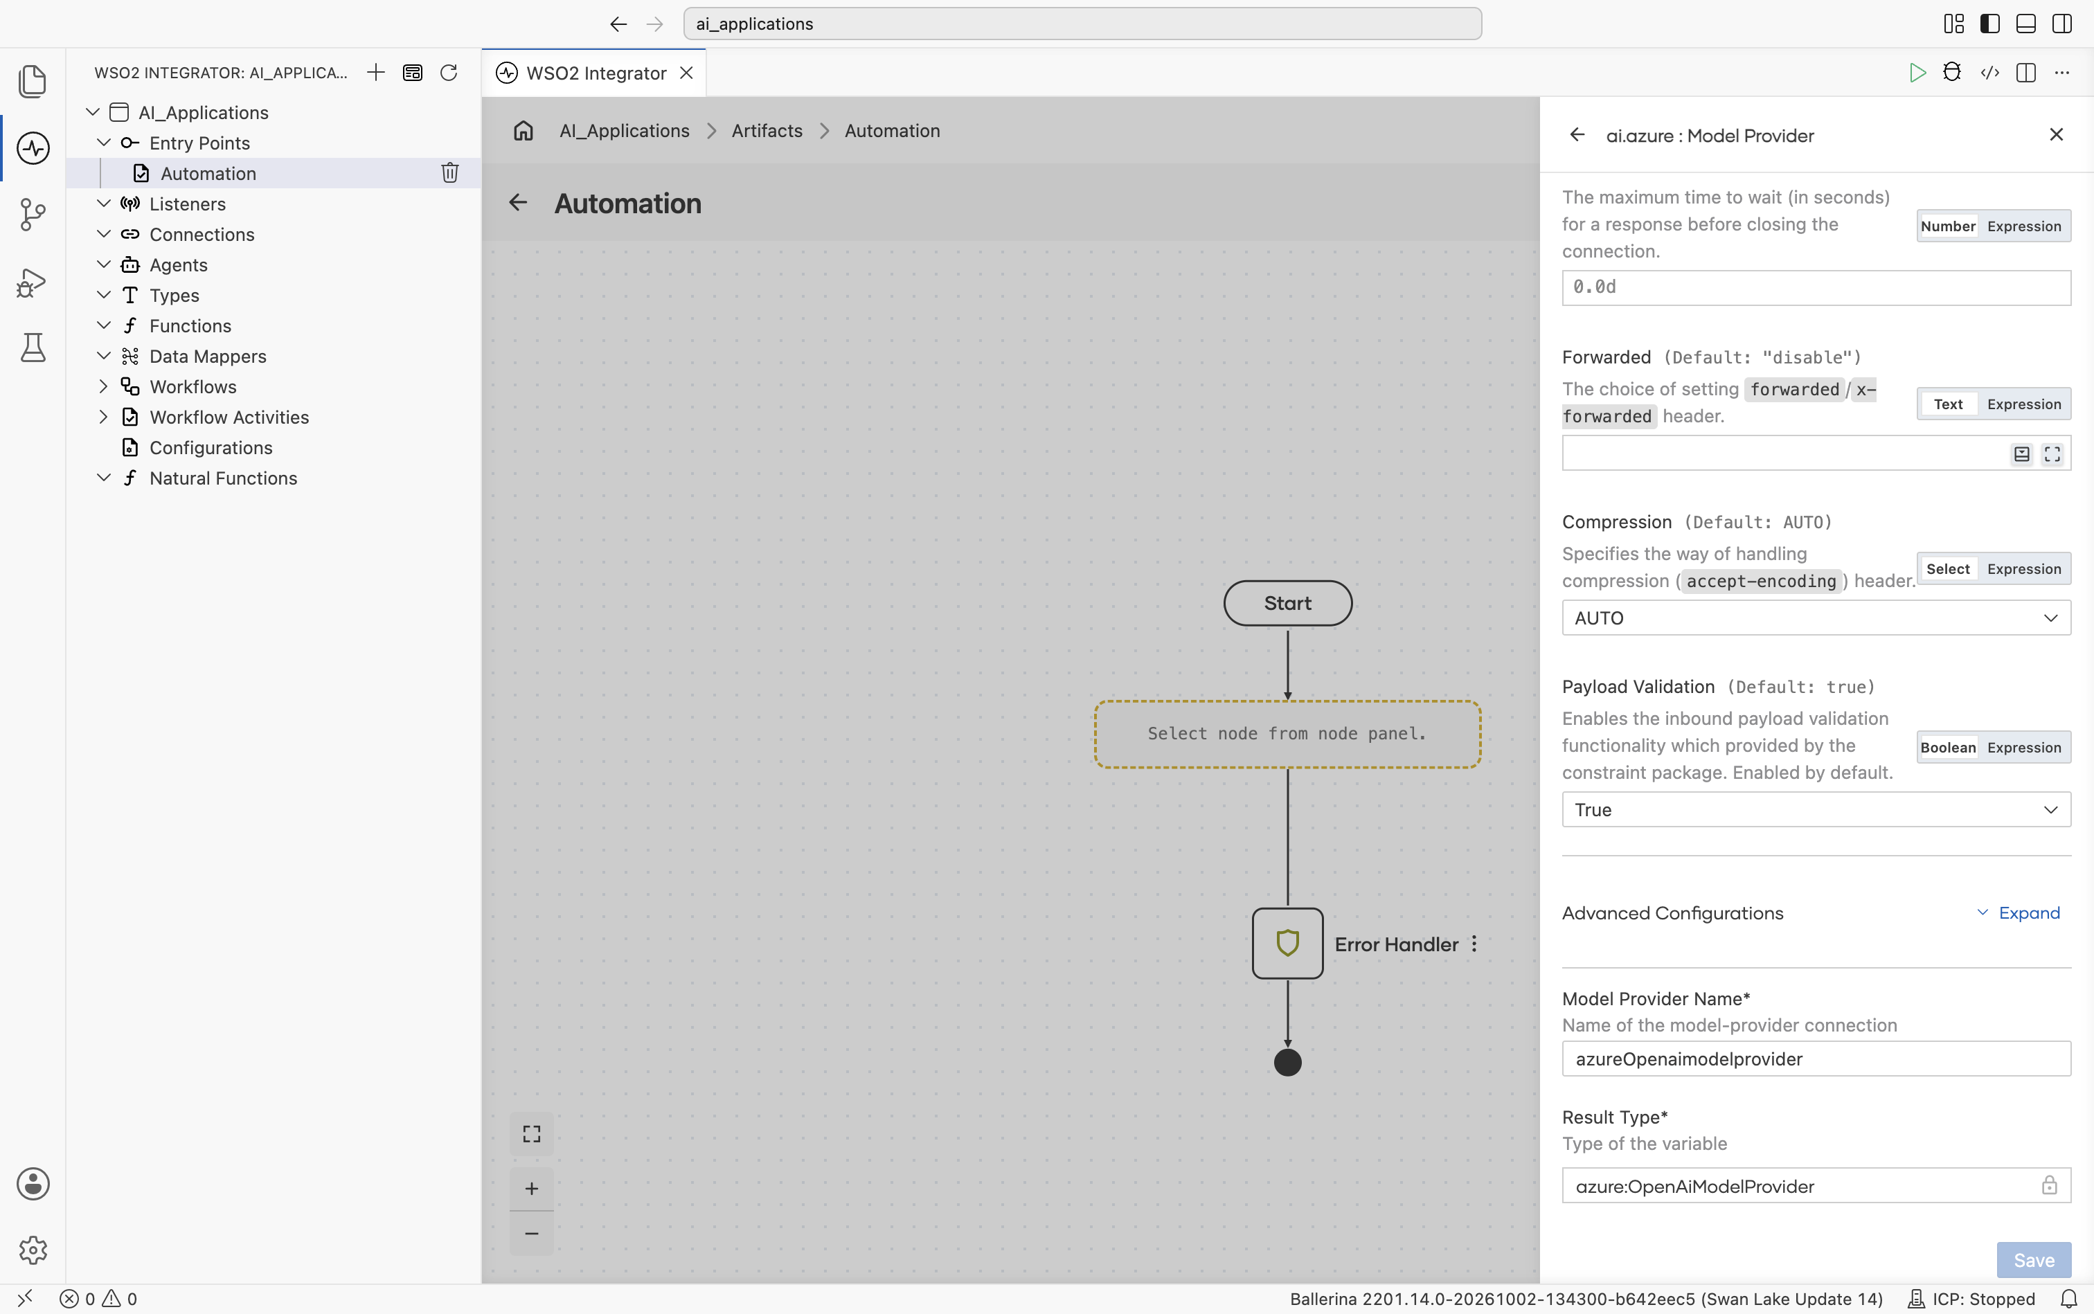The width and height of the screenshot is (2094, 1314).
Task: Open WSO2 Integrator activity bar icon
Action: pyautogui.click(x=33, y=147)
